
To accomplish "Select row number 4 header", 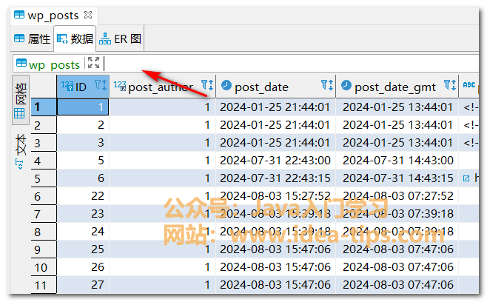I will 44,161.
